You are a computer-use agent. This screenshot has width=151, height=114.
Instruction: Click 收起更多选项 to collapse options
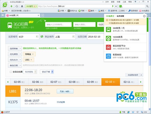pos(134,75)
